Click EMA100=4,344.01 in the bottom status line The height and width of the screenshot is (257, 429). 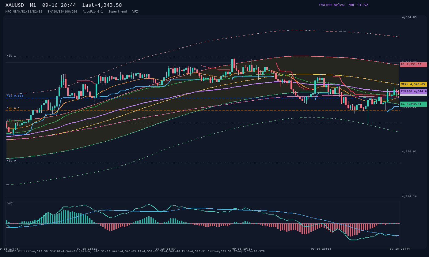pos(63,251)
